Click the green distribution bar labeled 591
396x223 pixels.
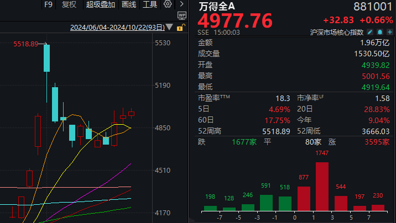click(266, 203)
